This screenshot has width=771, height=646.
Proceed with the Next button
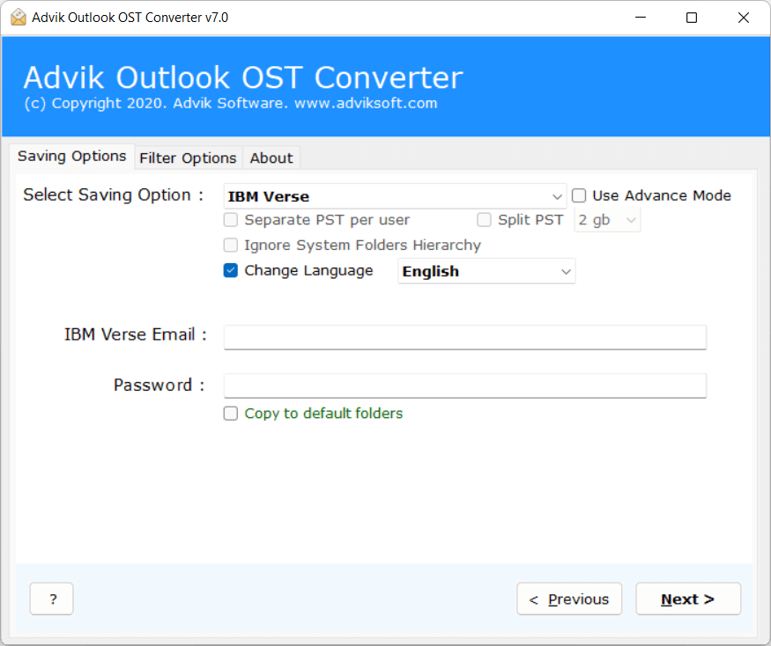(688, 598)
